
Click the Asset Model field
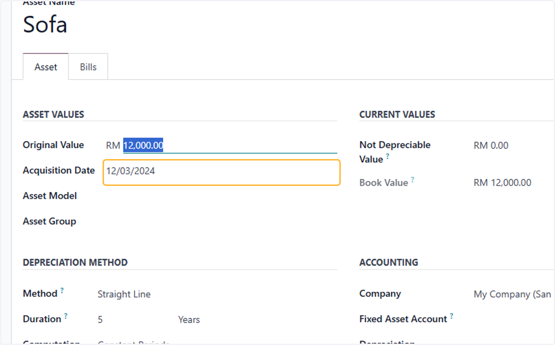(x=222, y=196)
